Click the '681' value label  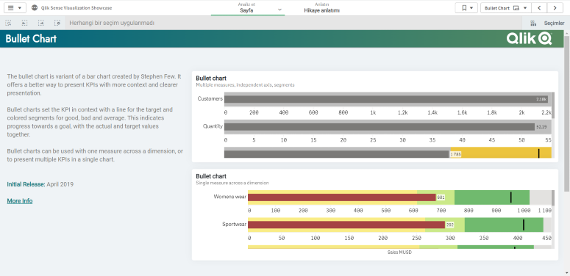pyautogui.click(x=441, y=197)
